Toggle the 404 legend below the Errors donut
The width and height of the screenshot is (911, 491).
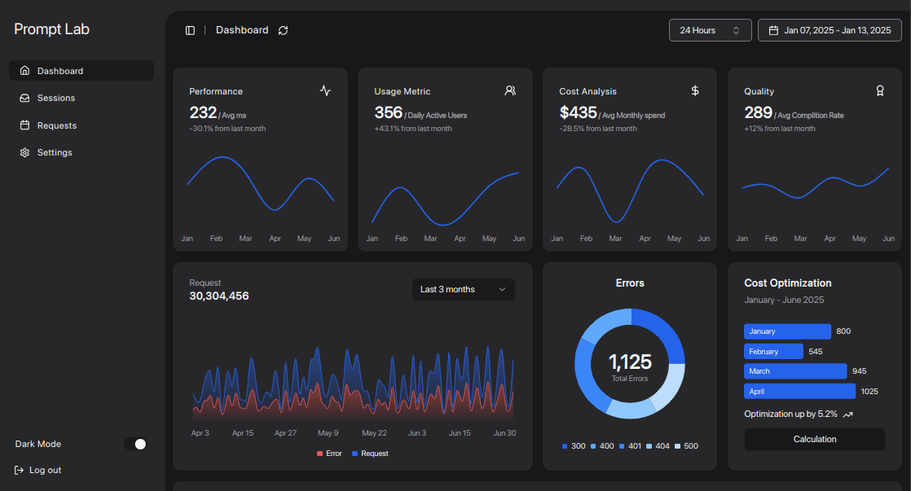click(658, 445)
